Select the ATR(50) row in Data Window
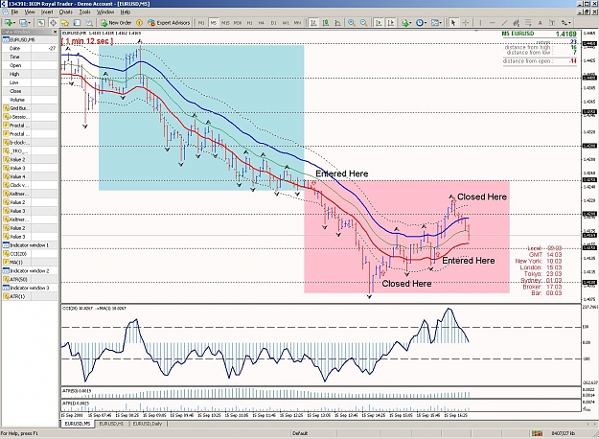This screenshot has width=599, height=439. (30, 279)
